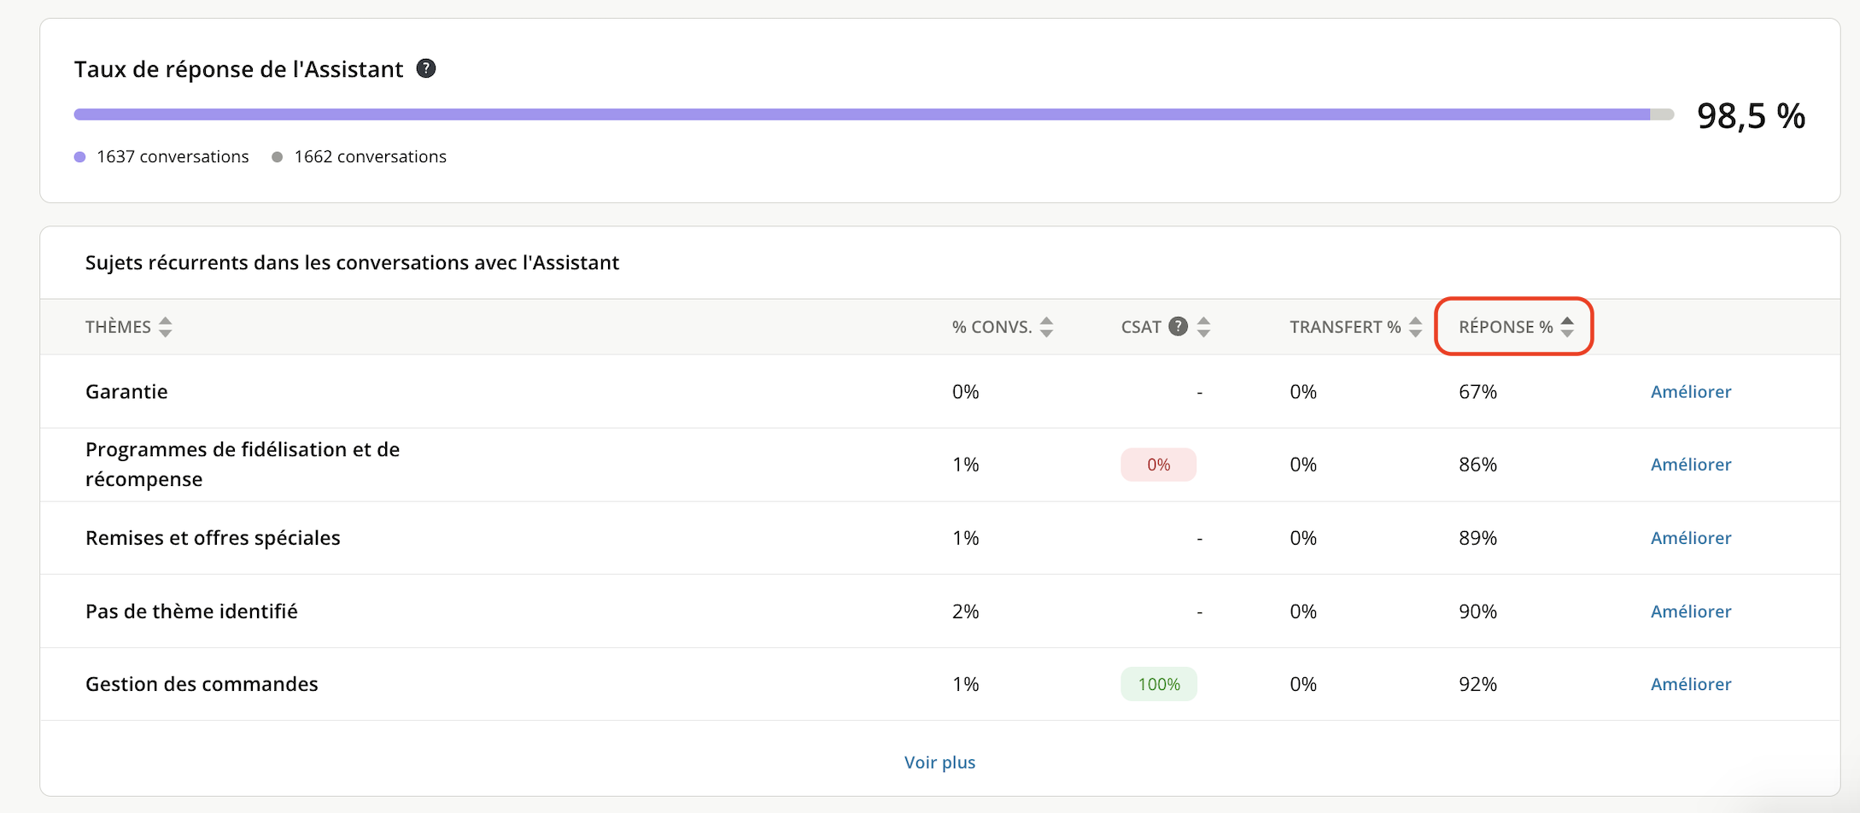Click Améliorer for the Garantie theme
The height and width of the screenshot is (813, 1860).
coord(1690,391)
